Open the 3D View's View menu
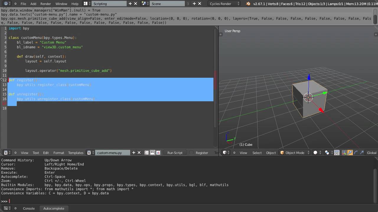This screenshot has width=378, height=212. [x=243, y=153]
